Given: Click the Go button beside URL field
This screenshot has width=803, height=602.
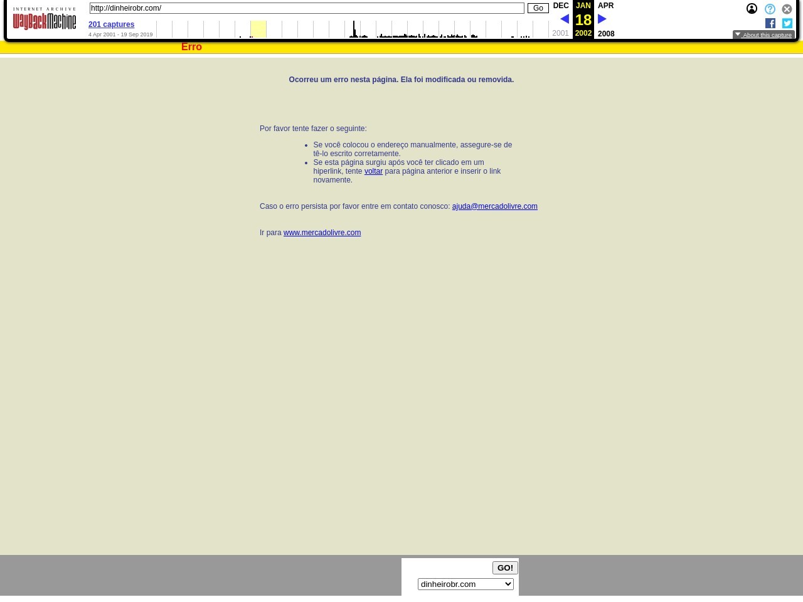Looking at the screenshot, I should point(538,8).
